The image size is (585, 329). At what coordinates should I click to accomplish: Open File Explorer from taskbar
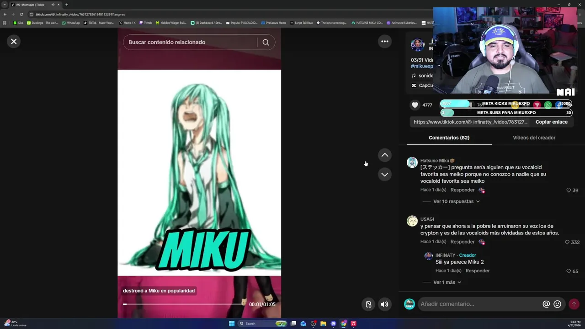pos(323,324)
